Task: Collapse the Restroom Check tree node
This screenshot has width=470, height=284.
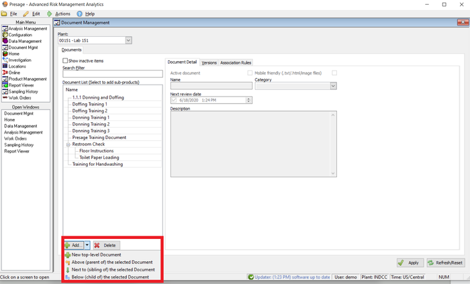Action: pos(68,144)
